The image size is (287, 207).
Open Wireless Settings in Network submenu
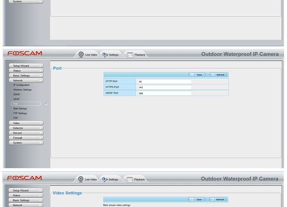tap(22, 90)
